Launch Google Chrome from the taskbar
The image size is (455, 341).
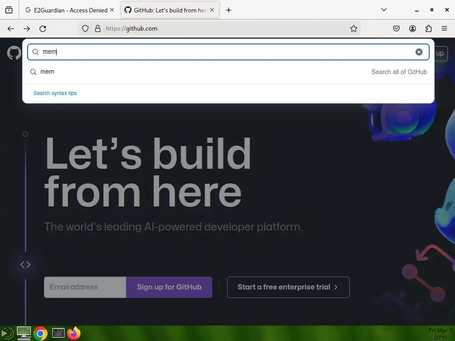tap(40, 333)
